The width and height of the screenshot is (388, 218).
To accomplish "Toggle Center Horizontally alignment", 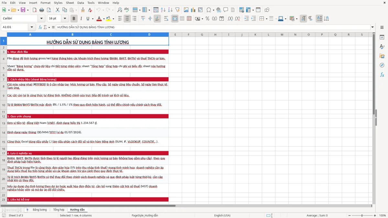I will 127,19.
